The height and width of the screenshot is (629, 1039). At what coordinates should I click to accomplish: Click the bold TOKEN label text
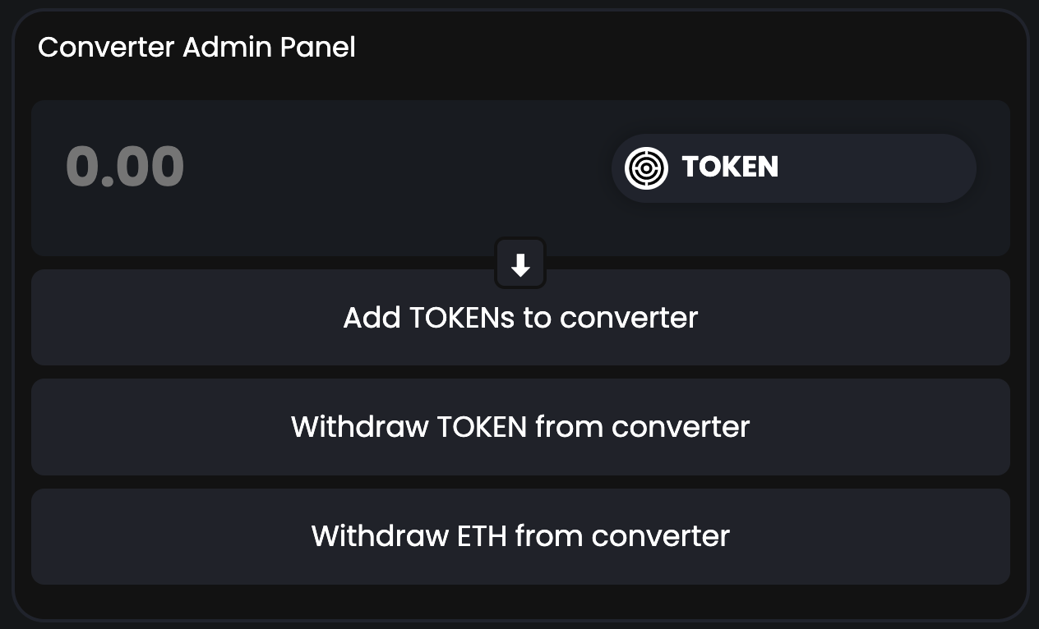coord(730,168)
